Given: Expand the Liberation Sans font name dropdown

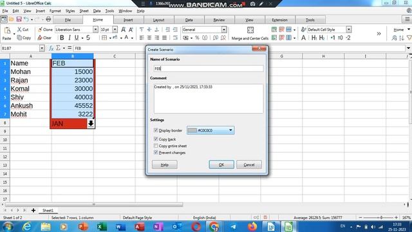Looking at the screenshot, I should coord(95,30).
